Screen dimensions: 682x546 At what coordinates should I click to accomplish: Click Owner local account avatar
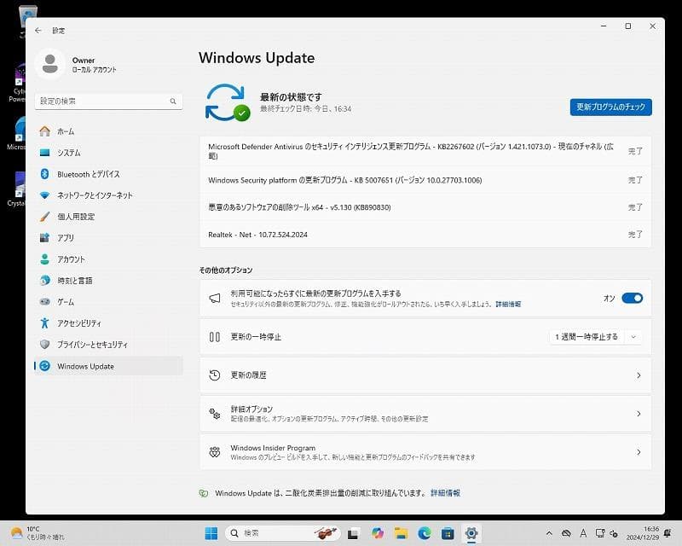tap(51, 65)
